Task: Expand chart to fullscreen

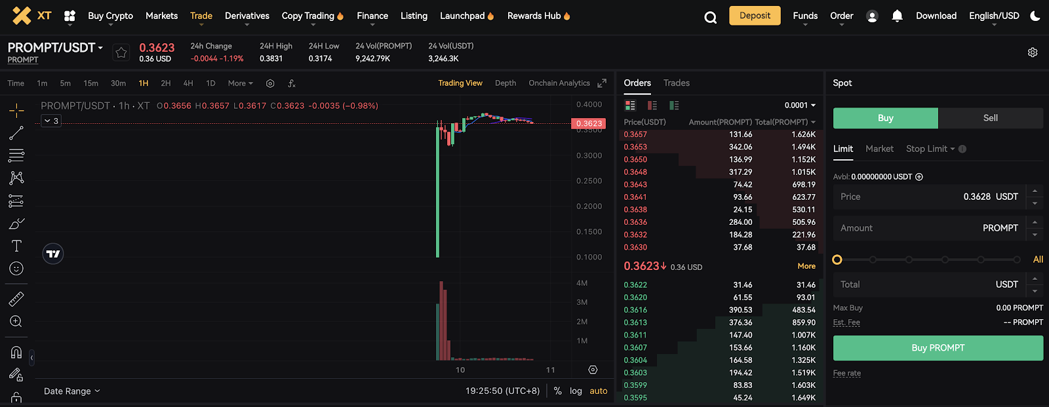Action: click(x=602, y=83)
